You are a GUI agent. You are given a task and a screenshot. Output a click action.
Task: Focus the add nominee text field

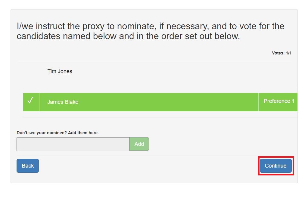[x=73, y=144]
